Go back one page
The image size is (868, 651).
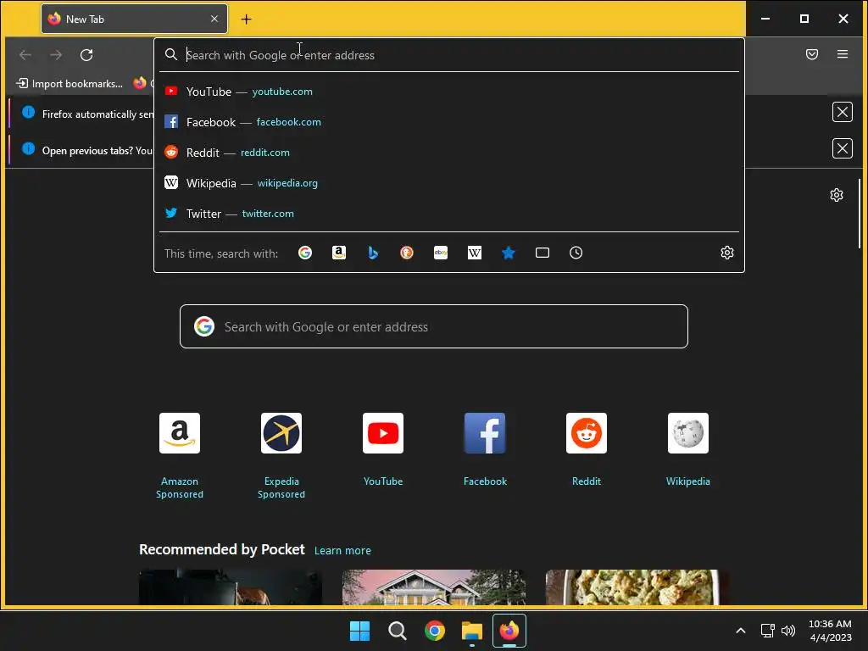(25, 55)
